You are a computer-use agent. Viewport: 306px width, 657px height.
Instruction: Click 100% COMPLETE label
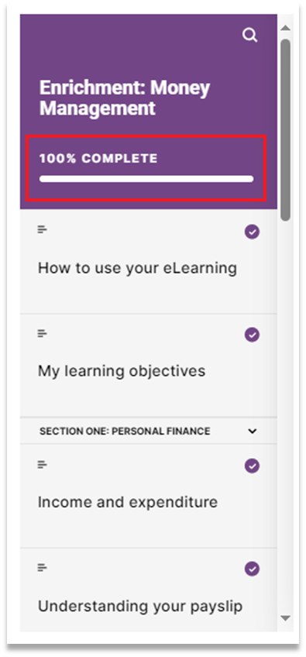click(x=98, y=158)
